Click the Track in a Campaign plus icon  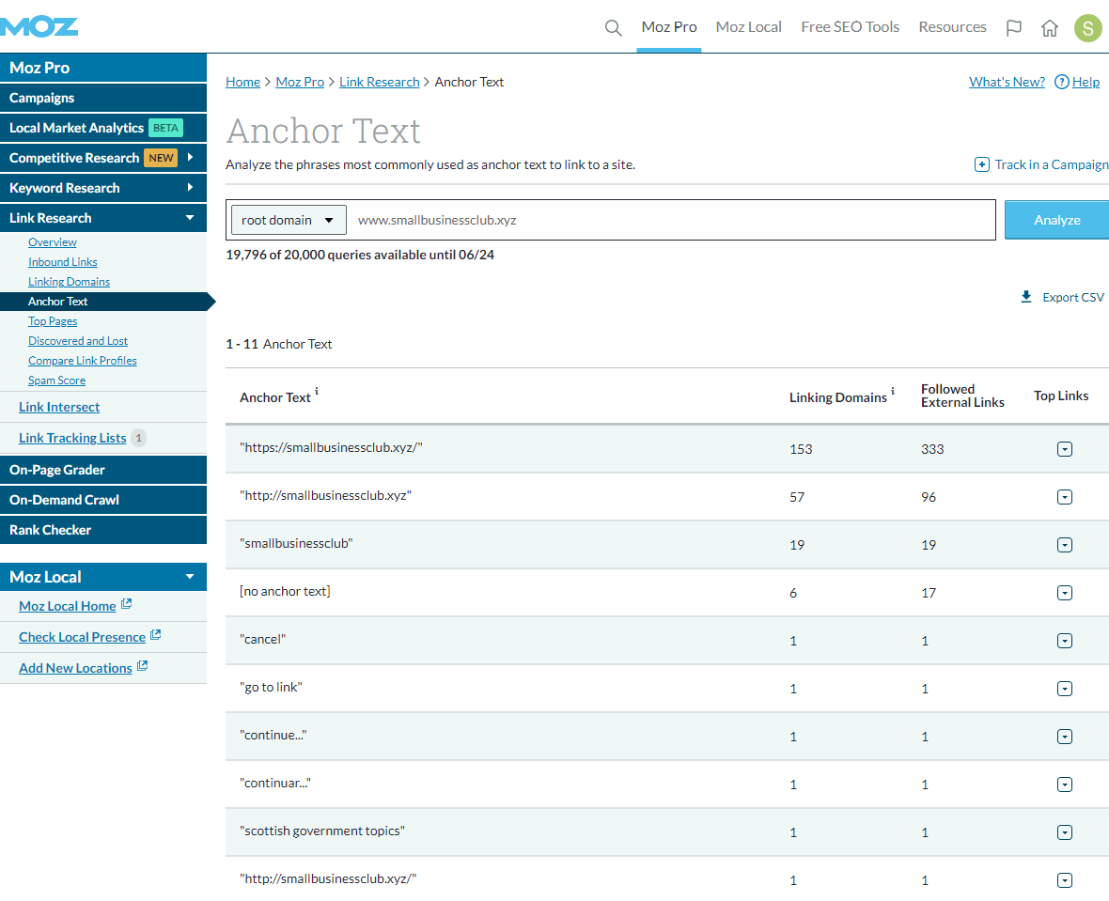click(982, 164)
